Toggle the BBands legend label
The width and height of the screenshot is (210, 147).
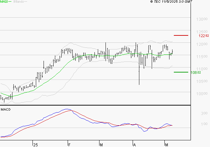click(x=18, y=2)
